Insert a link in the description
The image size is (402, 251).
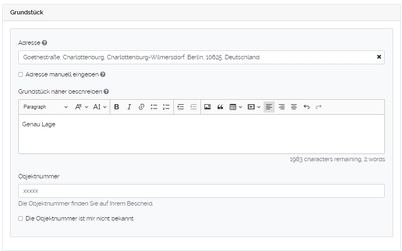coord(141,107)
